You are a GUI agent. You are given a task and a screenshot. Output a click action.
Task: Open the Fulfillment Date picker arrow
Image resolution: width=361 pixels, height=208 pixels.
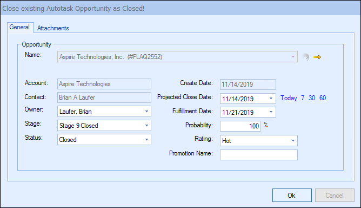click(271, 112)
